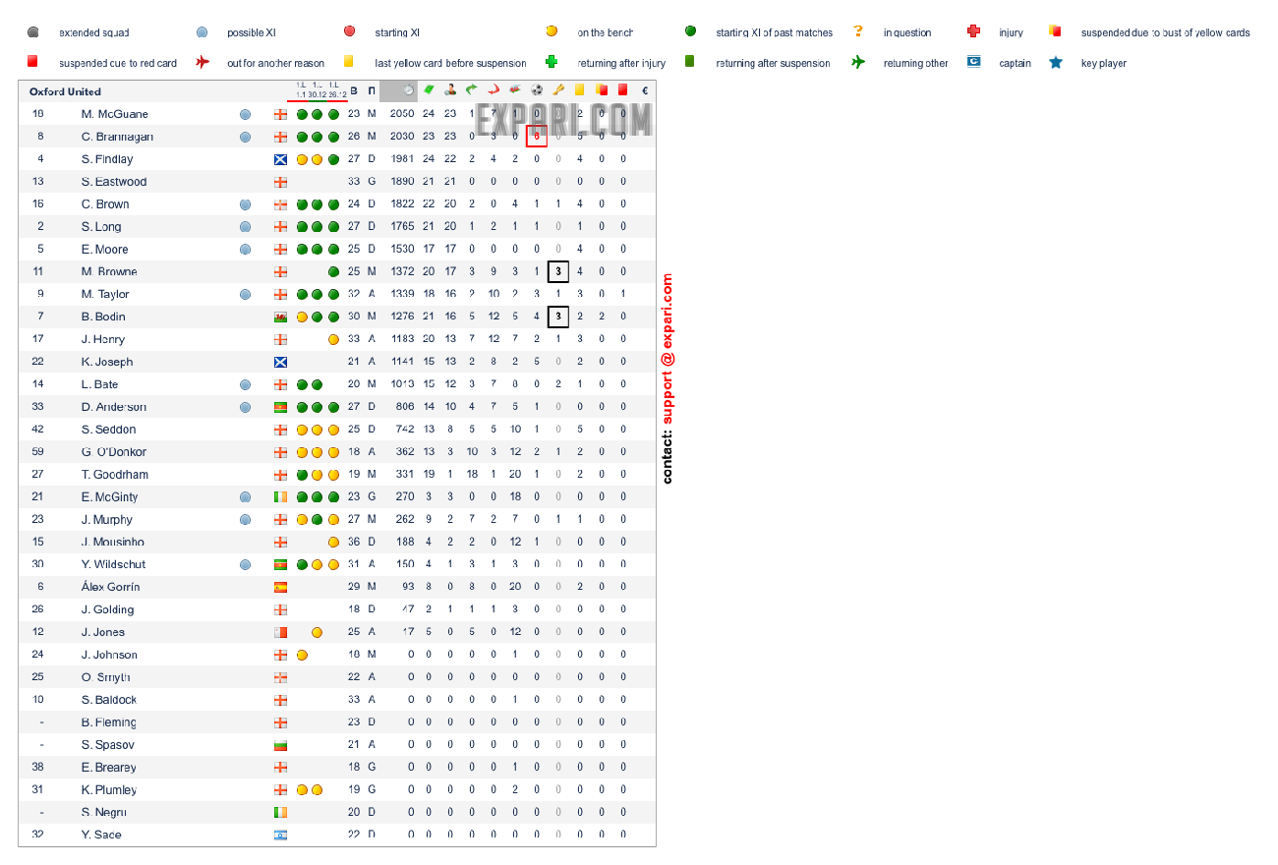This screenshot has height=865, width=1278.
Task: Select player C. Brannagan's name
Action: 117,137
